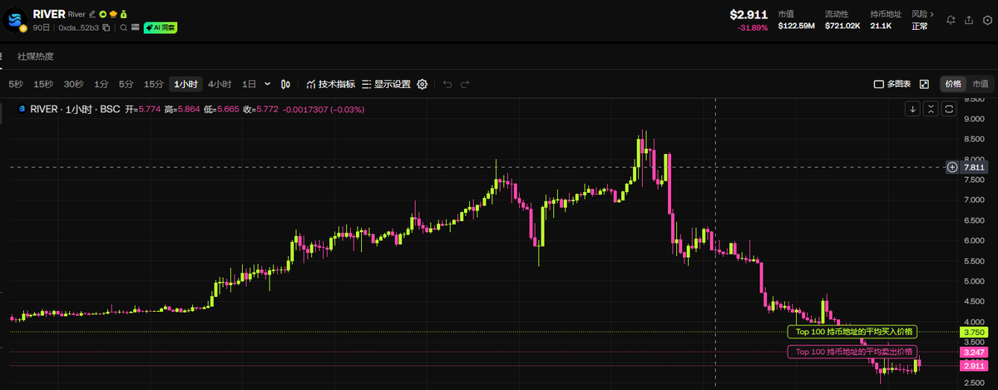This screenshot has width=998, height=390.
Task: Click the current price $2.911
Action: pos(748,15)
